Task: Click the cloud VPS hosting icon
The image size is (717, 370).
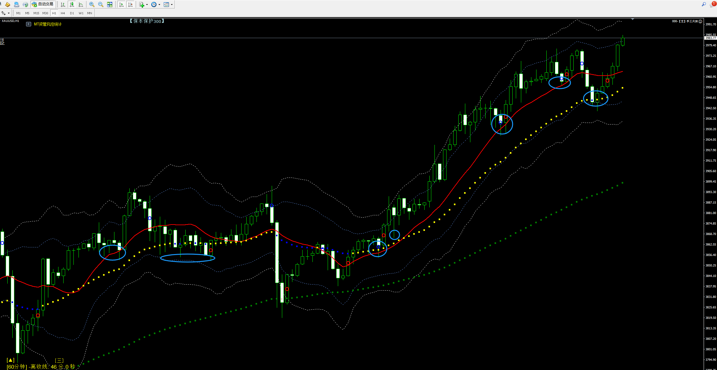Action: click(17, 4)
